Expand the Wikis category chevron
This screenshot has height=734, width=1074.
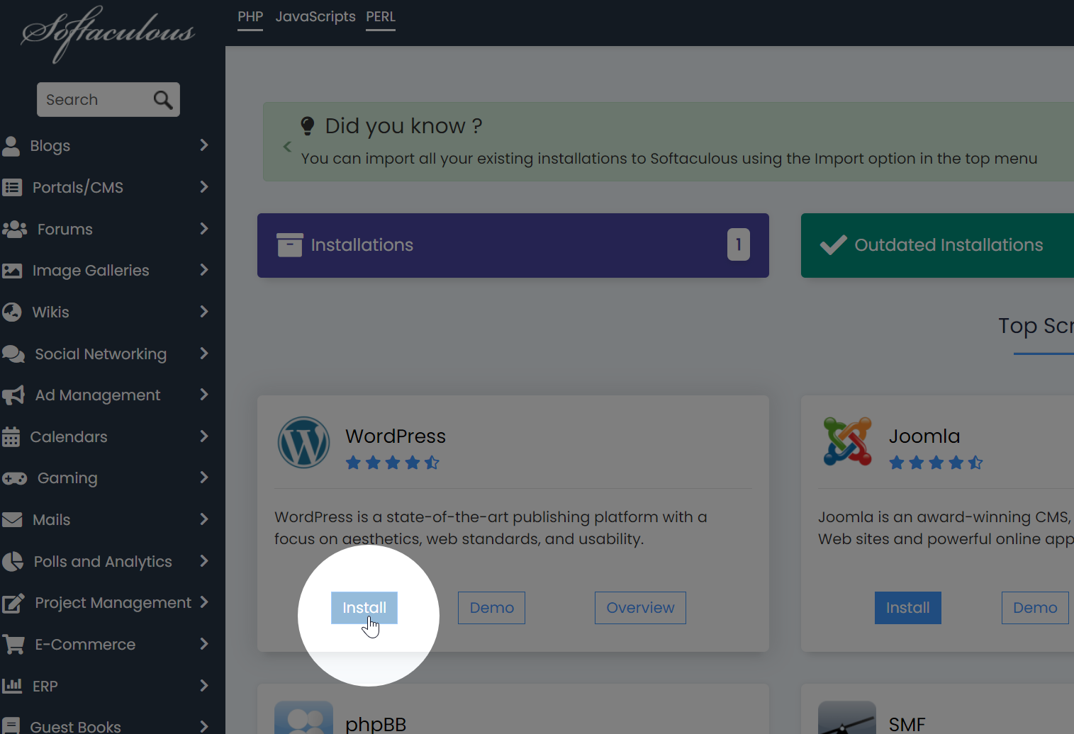(204, 312)
